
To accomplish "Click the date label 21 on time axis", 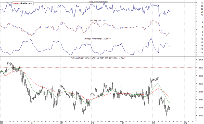I will click(2, 123).
